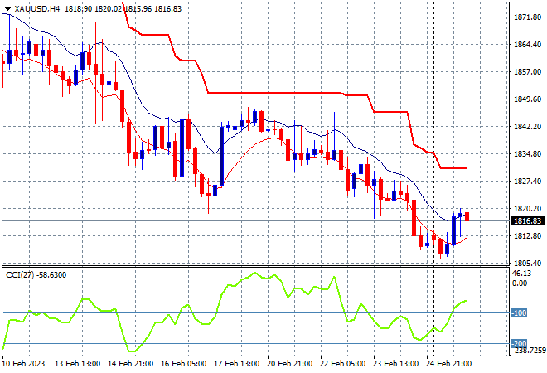
Task: Click the -200 level tag on CCI scale
Action: pyautogui.click(x=519, y=344)
